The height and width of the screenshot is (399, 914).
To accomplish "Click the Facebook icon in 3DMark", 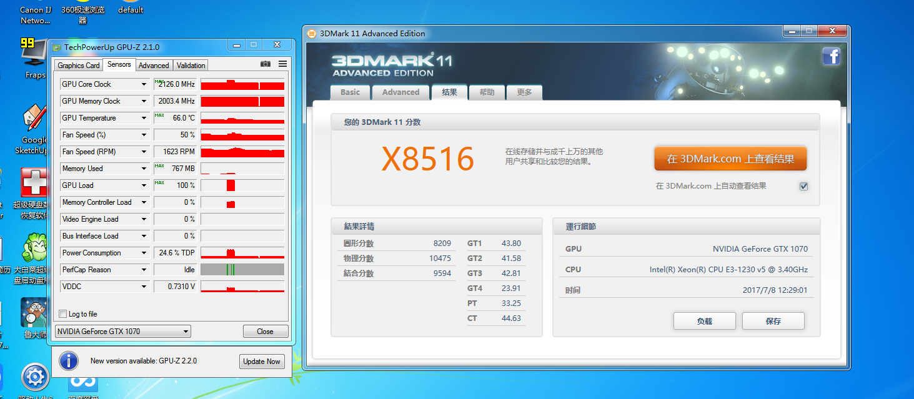I will 831,57.
